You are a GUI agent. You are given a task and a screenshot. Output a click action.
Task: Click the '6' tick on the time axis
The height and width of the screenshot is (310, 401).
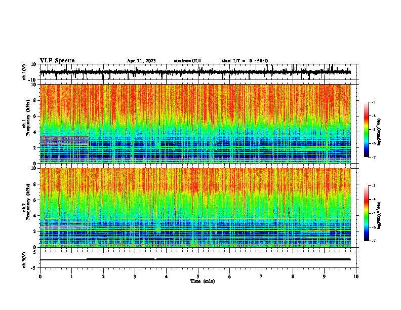229,277
